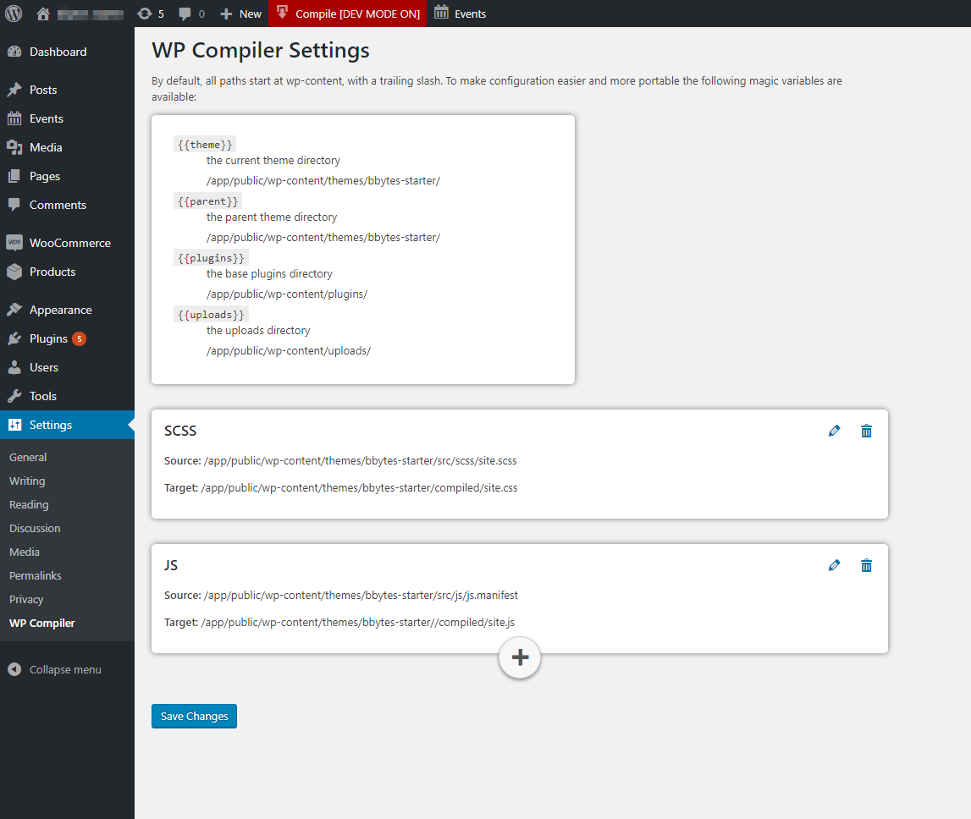Click the Pages icon in sidebar

[14, 177]
